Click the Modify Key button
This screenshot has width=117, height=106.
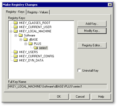[92, 31]
